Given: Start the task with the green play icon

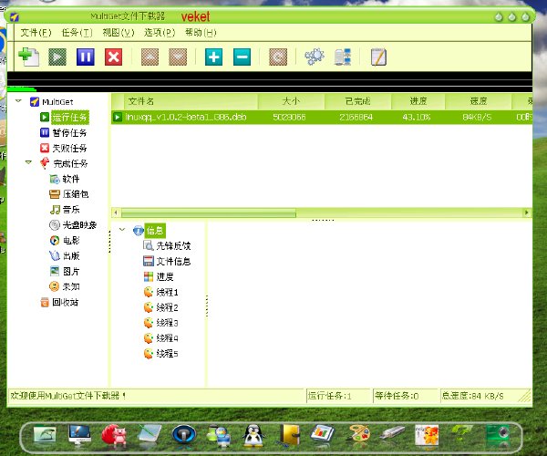Looking at the screenshot, I should [x=57, y=57].
